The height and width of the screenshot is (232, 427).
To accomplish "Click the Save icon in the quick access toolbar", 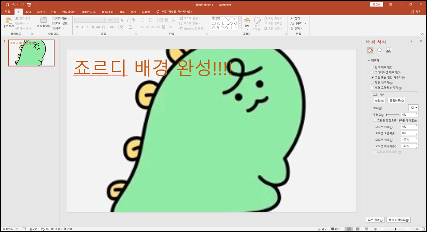I will tap(7, 5).
